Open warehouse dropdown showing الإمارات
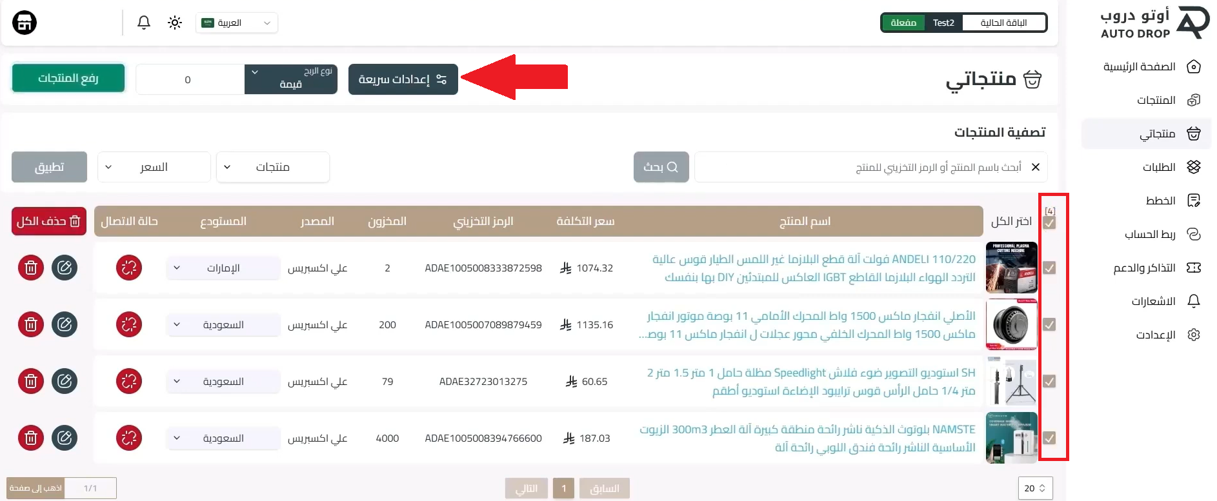This screenshot has width=1217, height=501. tap(223, 268)
